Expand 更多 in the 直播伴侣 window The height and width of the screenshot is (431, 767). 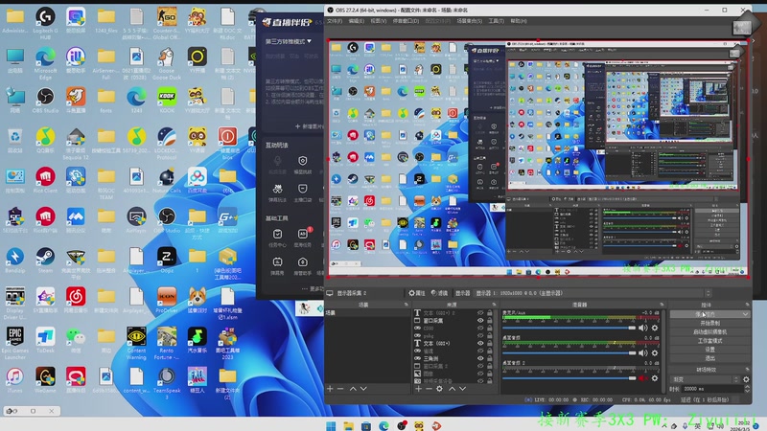click(x=314, y=289)
